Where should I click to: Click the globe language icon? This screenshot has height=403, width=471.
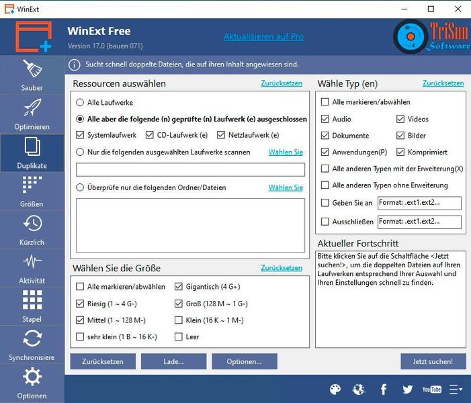tap(359, 390)
